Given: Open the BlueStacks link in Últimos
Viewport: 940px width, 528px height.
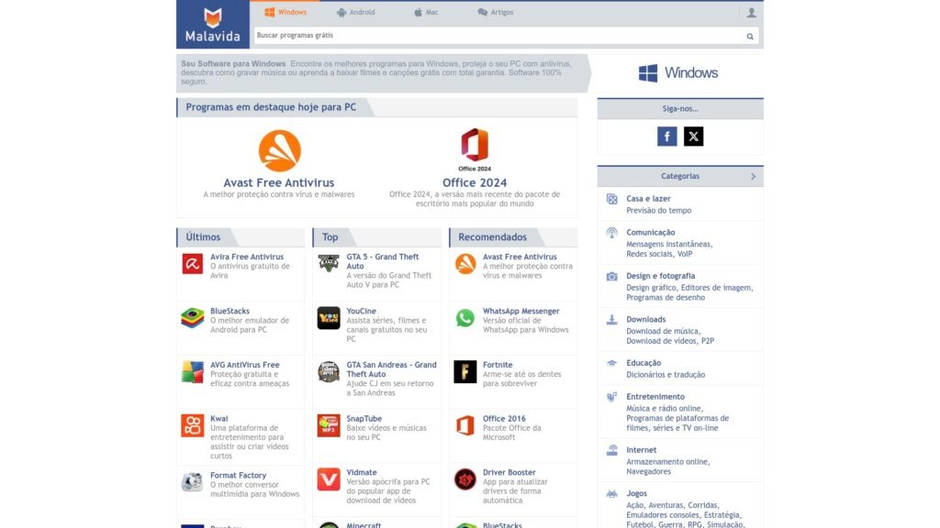Looking at the screenshot, I should click(229, 312).
